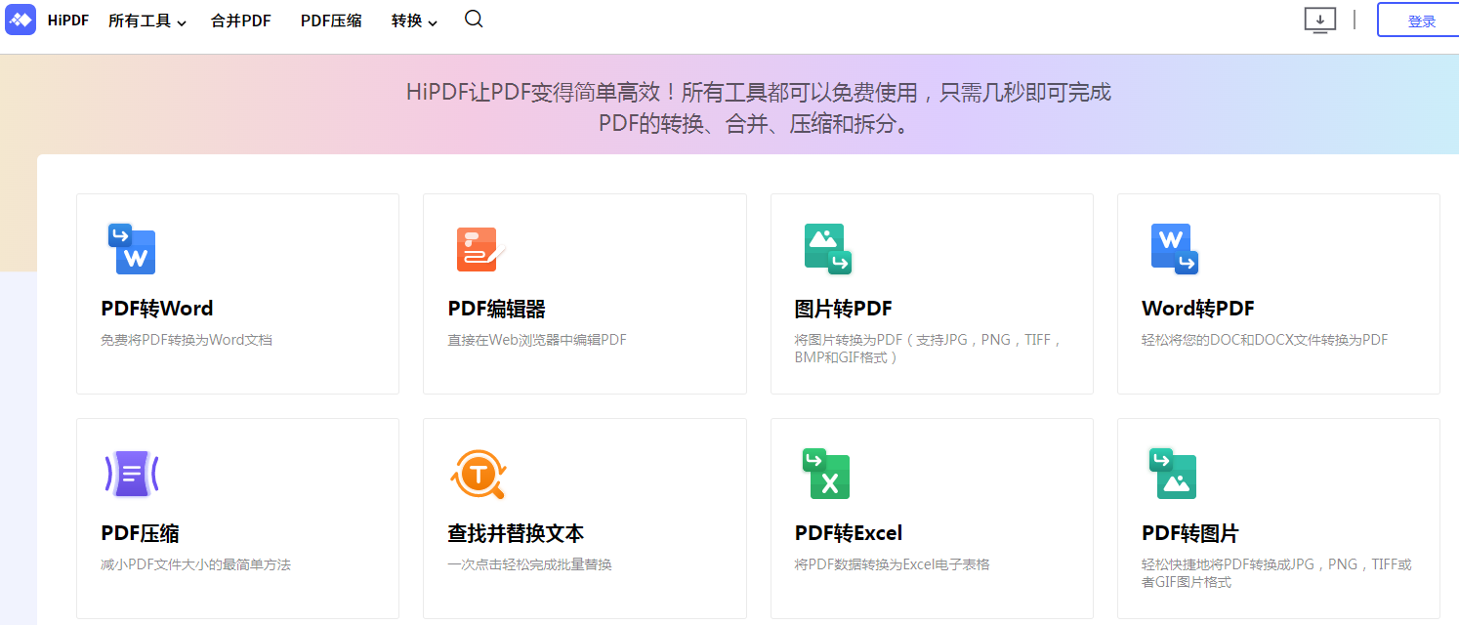Click the PDF编辑器 tool card
The width and height of the screenshot is (1459, 625).
coord(584,293)
